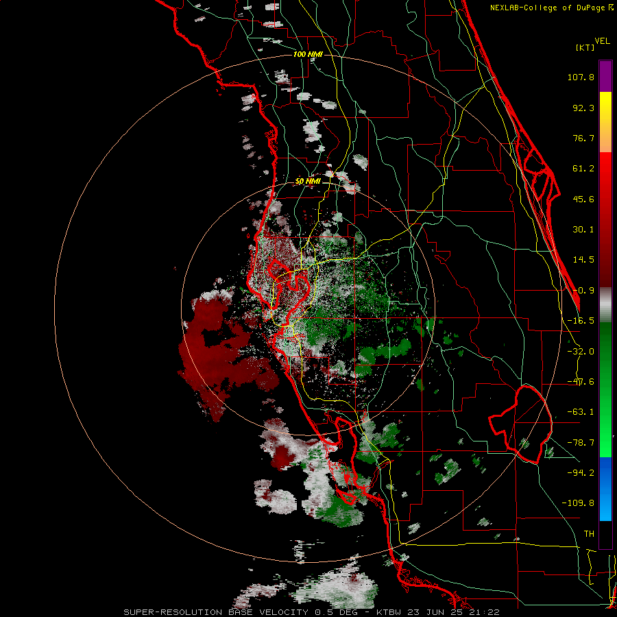Click the 14.5 velocity scale value
617x617 pixels.
pos(583,260)
